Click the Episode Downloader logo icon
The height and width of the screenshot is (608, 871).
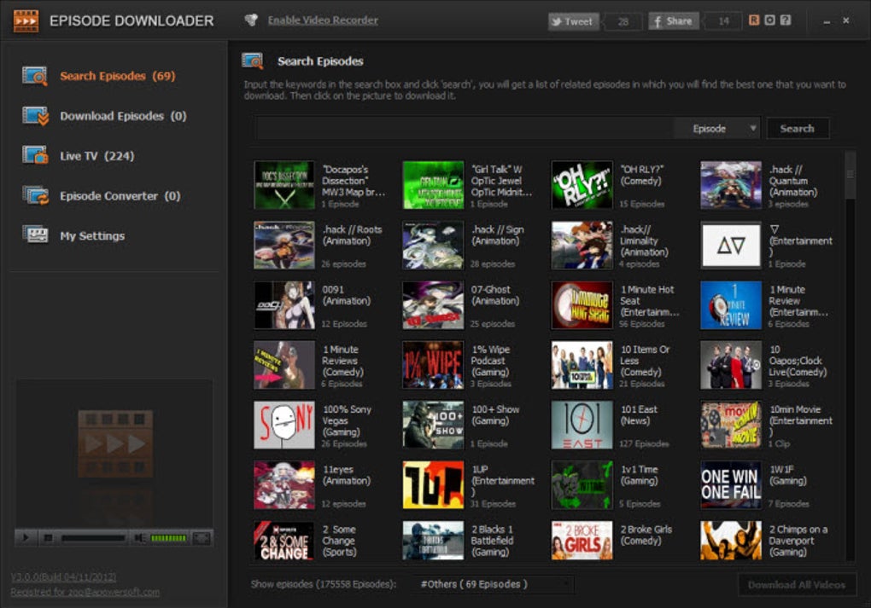[26, 20]
